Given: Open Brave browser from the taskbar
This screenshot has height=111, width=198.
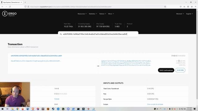Looking at the screenshot, I should tap(33, 109).
